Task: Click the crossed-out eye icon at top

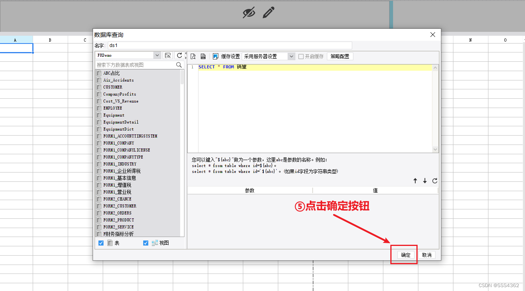Action: (x=249, y=12)
